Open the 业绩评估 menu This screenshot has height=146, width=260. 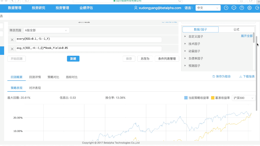(86, 8)
